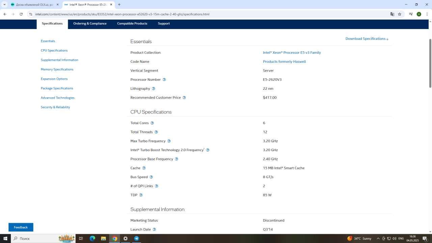Image resolution: width=432 pixels, height=243 pixels.
Task: Open Intel Xeon Processor E5 v3 Family link
Action: [x=292, y=53]
